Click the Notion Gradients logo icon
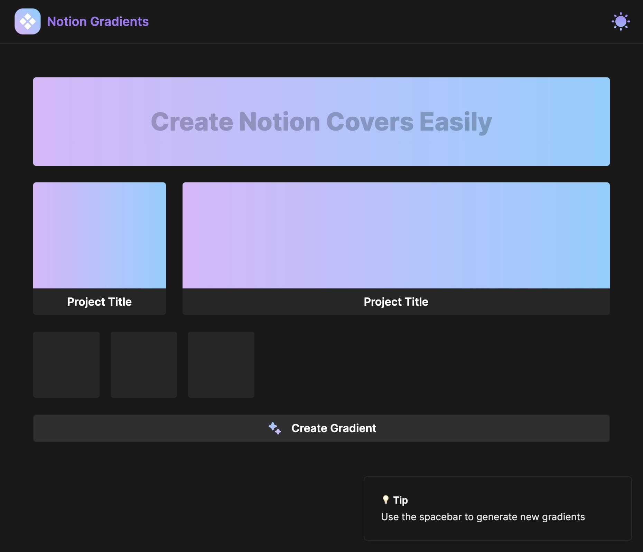643x552 pixels. [x=28, y=21]
